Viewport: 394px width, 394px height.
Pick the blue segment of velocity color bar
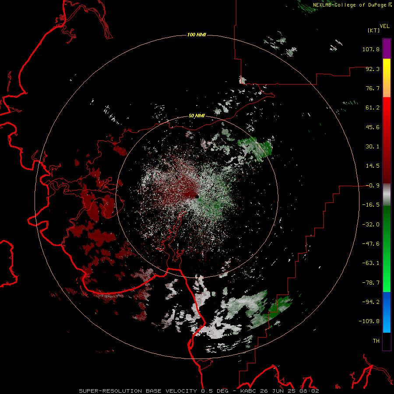387,312
